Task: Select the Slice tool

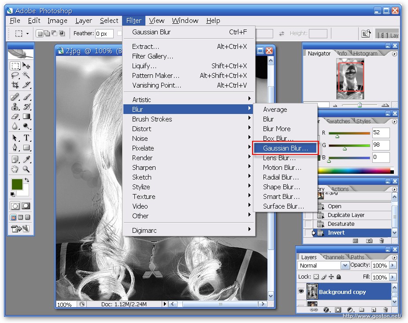Action: (26, 85)
